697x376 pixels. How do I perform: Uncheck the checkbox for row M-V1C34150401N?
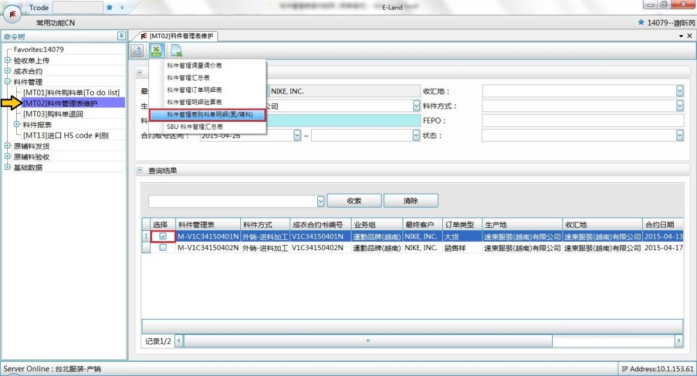coord(163,237)
